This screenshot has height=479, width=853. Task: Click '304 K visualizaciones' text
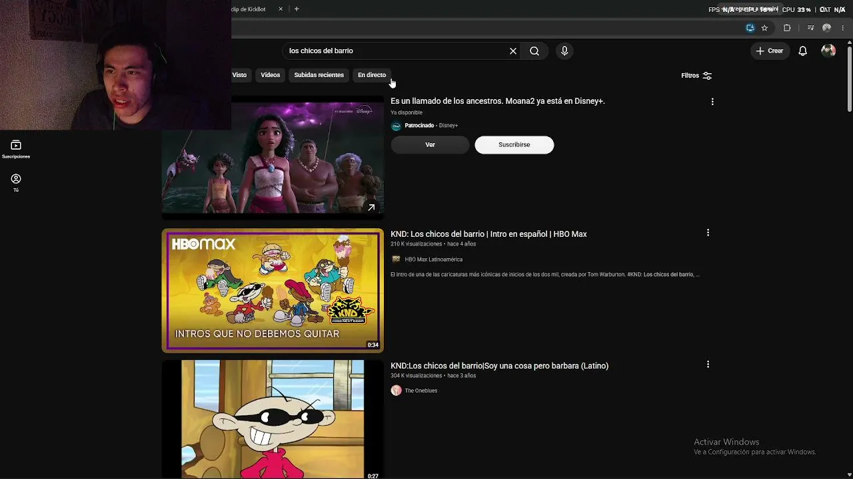pyautogui.click(x=417, y=376)
